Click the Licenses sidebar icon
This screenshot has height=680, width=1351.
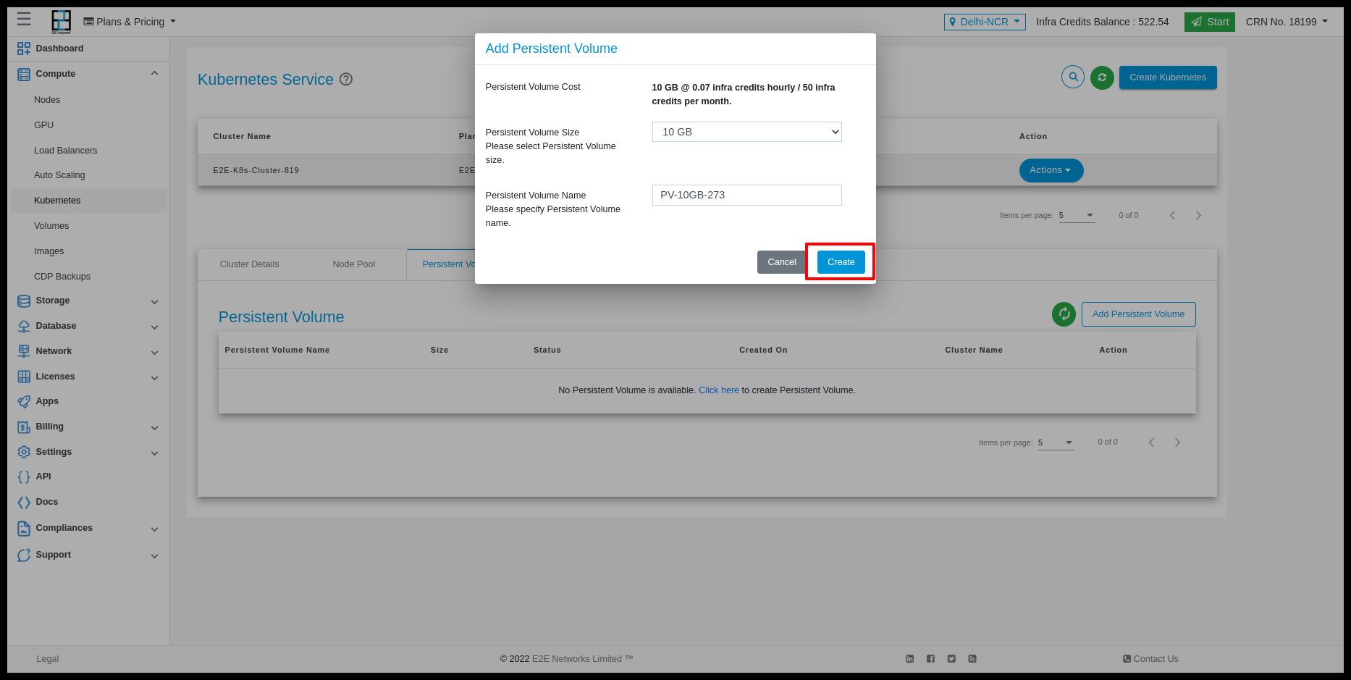[24, 377]
